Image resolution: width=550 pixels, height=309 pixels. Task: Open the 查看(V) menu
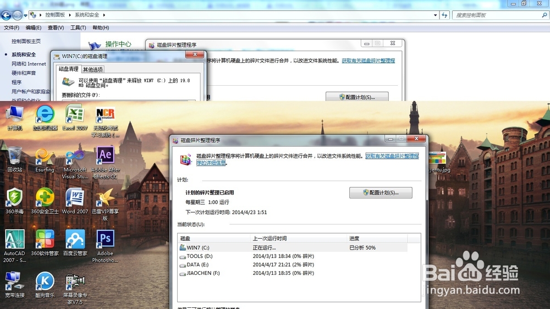click(56, 27)
